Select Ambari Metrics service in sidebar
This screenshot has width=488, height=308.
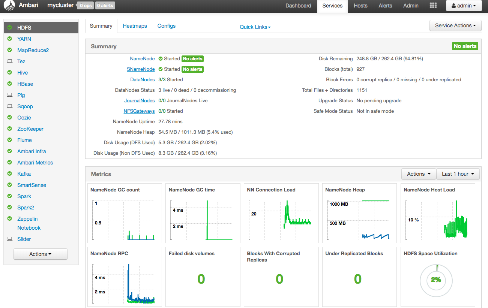pyautogui.click(x=35, y=163)
